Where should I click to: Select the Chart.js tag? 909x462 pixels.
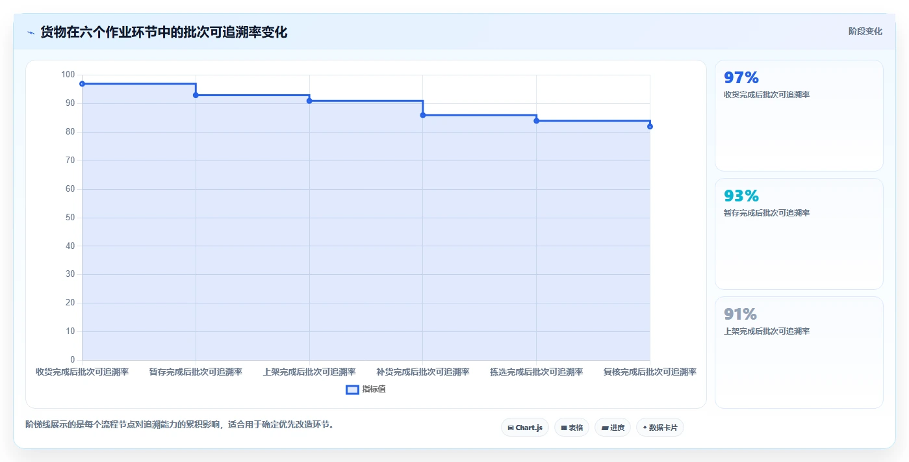pyautogui.click(x=525, y=428)
